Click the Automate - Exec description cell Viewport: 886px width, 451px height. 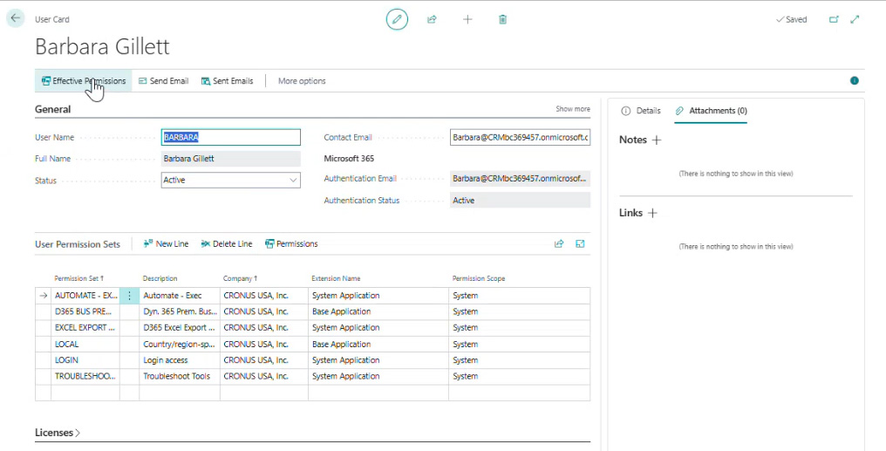[179, 296]
